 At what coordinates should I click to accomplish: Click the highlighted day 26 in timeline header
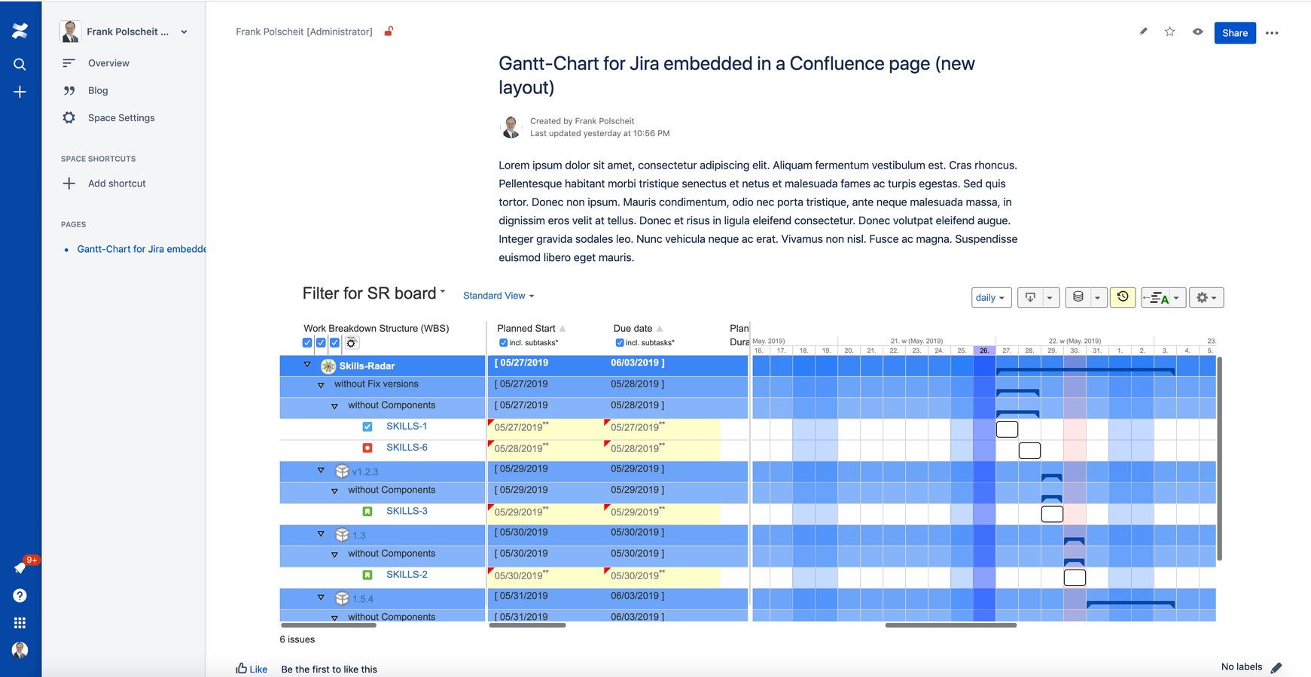click(x=984, y=351)
